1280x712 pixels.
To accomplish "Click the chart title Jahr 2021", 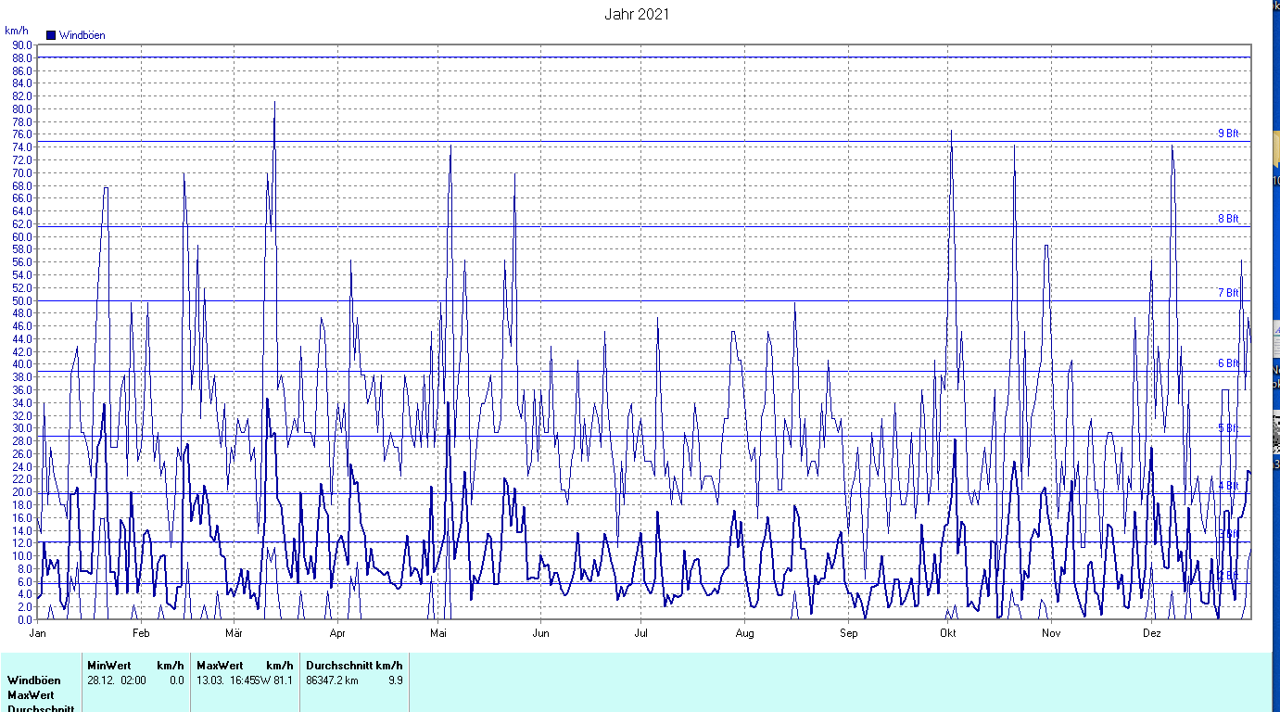I will 637,14.
